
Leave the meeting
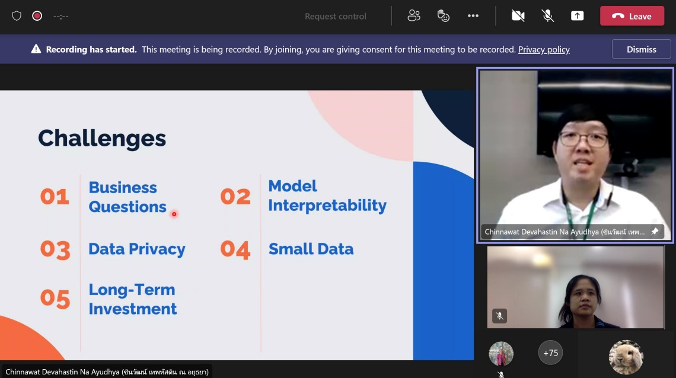(632, 16)
